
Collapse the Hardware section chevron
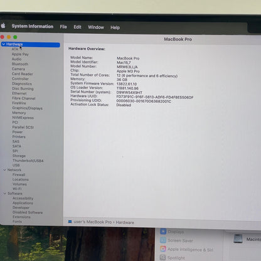coord(4,44)
